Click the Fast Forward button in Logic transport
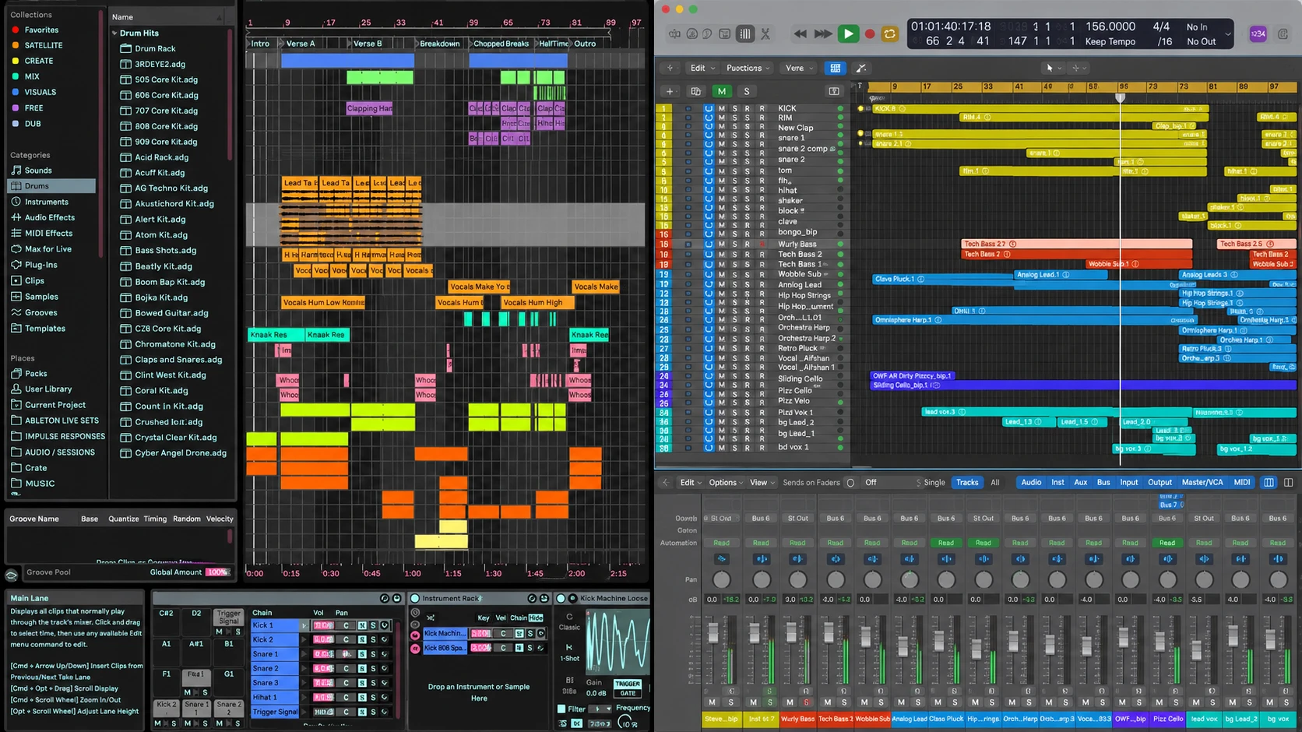The height and width of the screenshot is (732, 1302). tap(823, 33)
